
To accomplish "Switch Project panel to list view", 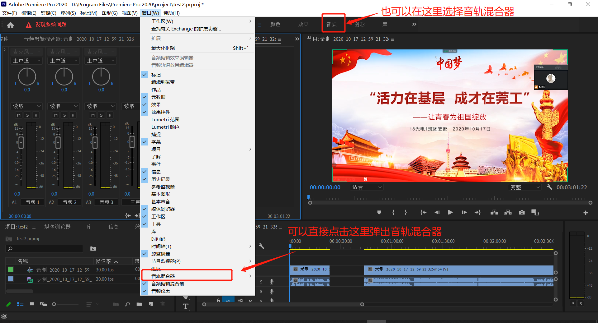I will [20, 304].
